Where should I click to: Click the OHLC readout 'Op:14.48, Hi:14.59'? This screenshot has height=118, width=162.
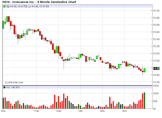click(17, 7)
